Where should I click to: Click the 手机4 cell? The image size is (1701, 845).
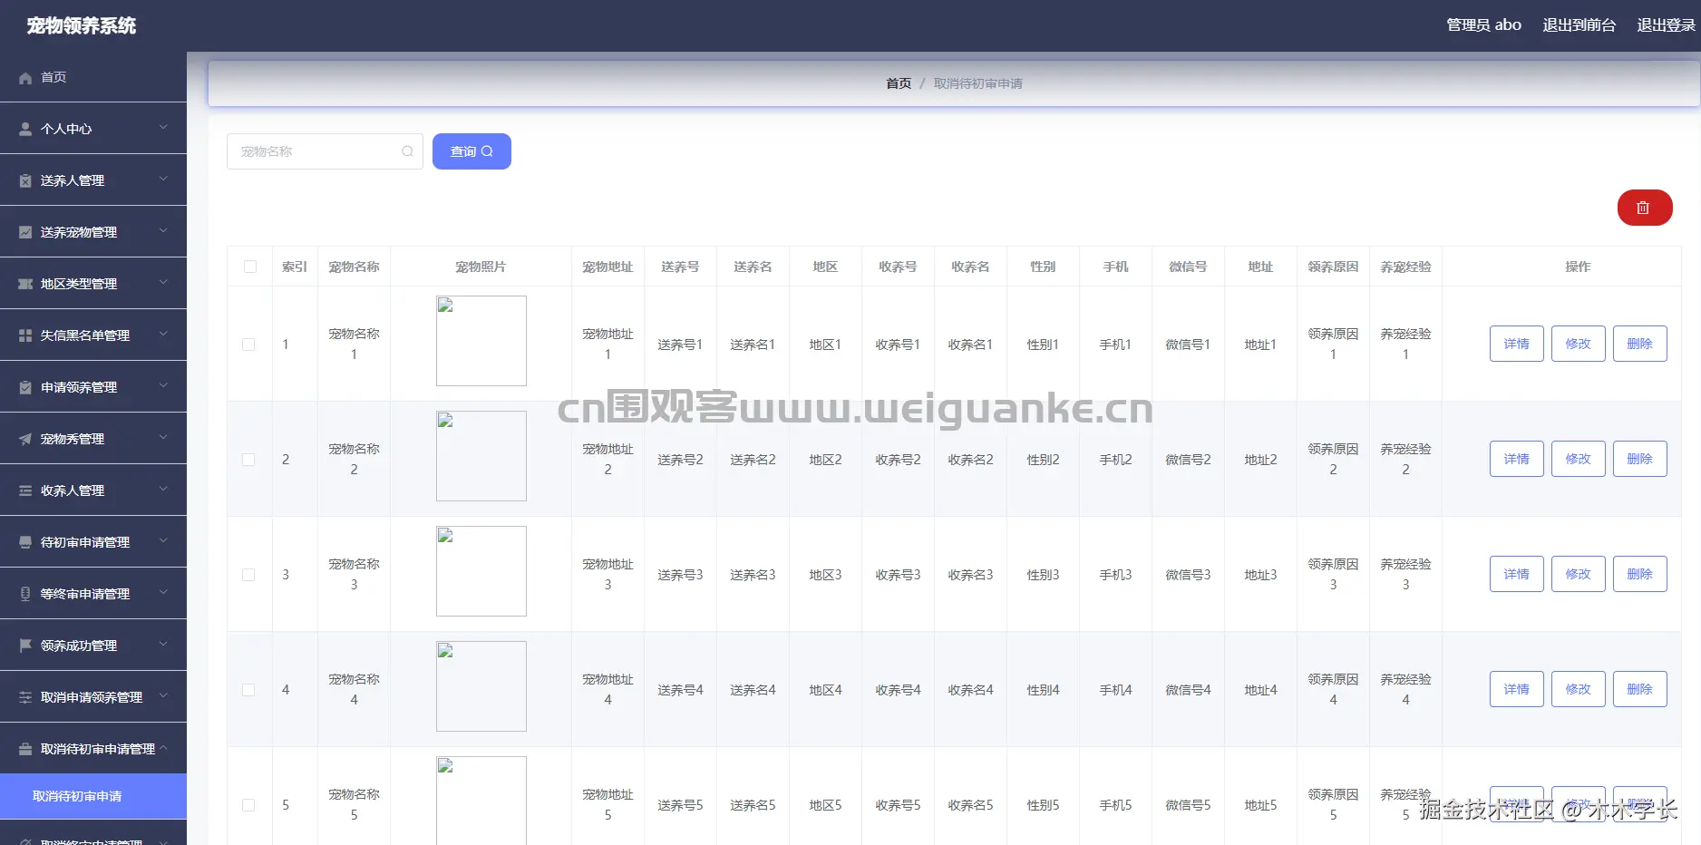click(x=1115, y=690)
